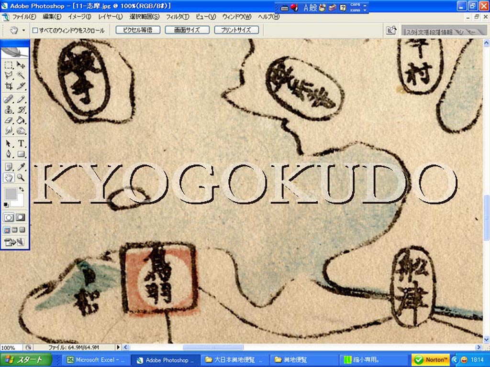
Task: Click the background color swatch
Action: [21, 203]
